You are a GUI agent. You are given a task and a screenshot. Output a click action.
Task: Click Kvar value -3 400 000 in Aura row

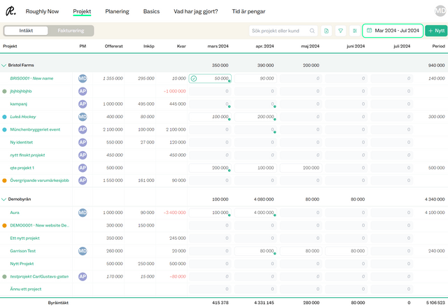[174, 213]
